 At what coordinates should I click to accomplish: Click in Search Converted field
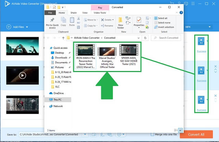pyautogui.click(x=166, y=38)
